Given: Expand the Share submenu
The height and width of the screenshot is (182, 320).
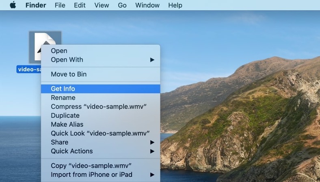Looking at the screenshot, I should (100, 142).
